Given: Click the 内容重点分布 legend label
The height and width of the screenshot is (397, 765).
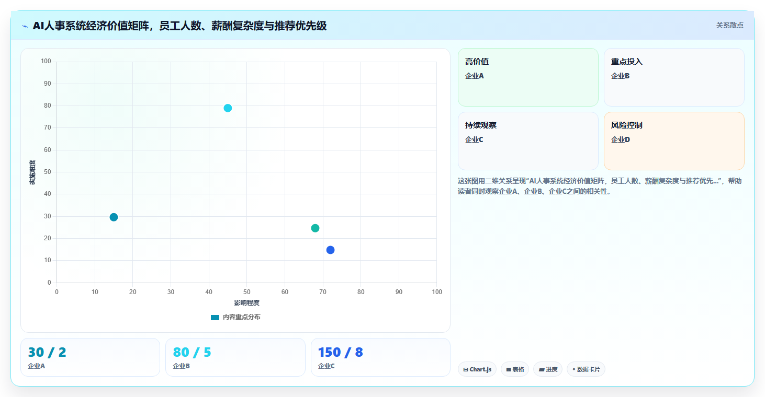Looking at the screenshot, I should click(x=241, y=317).
